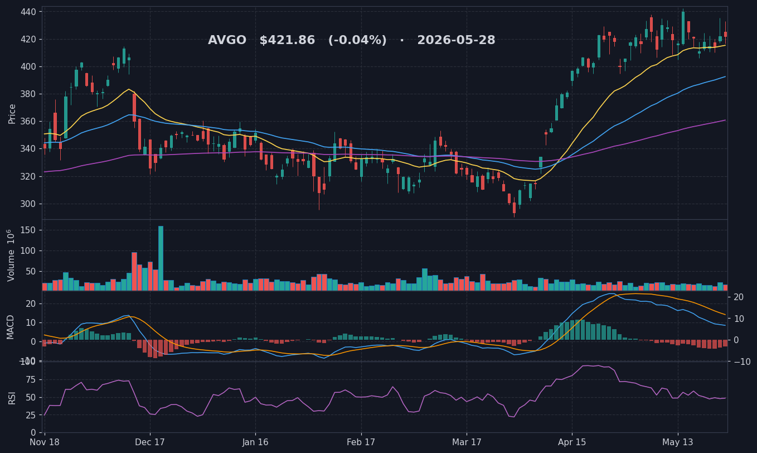The width and height of the screenshot is (757, 453).
Task: Click the 100 volume tick label
Action: (28, 250)
